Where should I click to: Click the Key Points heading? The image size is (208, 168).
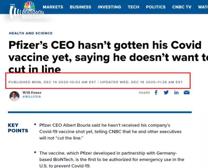click(x=18, y=128)
